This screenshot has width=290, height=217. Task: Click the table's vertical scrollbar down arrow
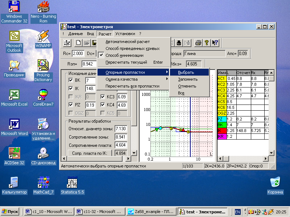[271, 153]
